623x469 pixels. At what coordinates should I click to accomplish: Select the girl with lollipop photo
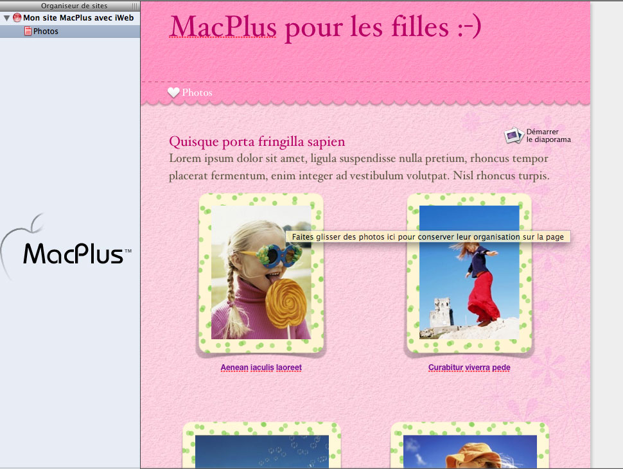coord(261,272)
